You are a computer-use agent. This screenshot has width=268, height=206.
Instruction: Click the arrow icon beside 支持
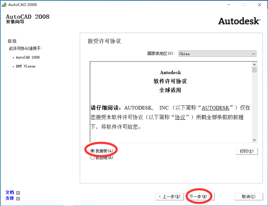tap(18, 198)
